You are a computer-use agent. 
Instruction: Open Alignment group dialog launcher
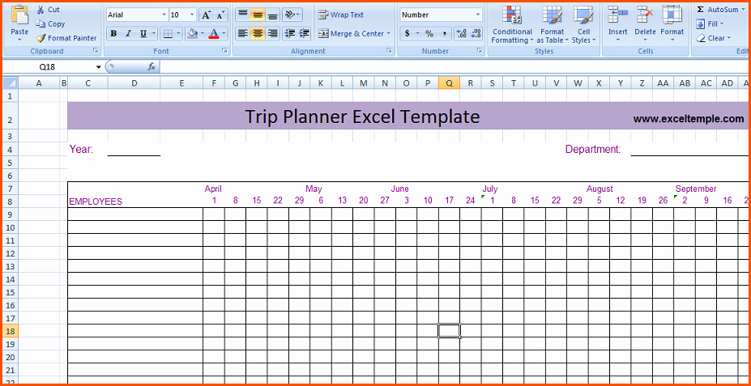point(388,50)
